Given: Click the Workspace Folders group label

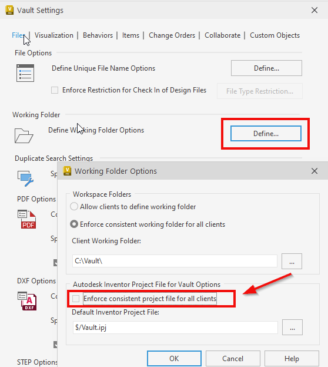Looking at the screenshot, I should click(102, 194).
